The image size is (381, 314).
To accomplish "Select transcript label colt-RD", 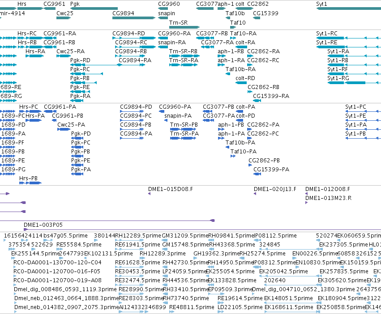I will point(245,78).
